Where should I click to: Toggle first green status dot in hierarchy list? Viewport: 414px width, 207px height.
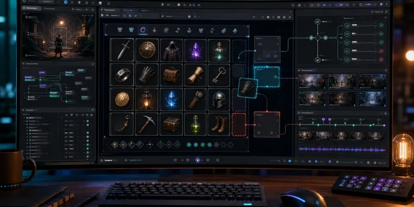click(x=87, y=121)
